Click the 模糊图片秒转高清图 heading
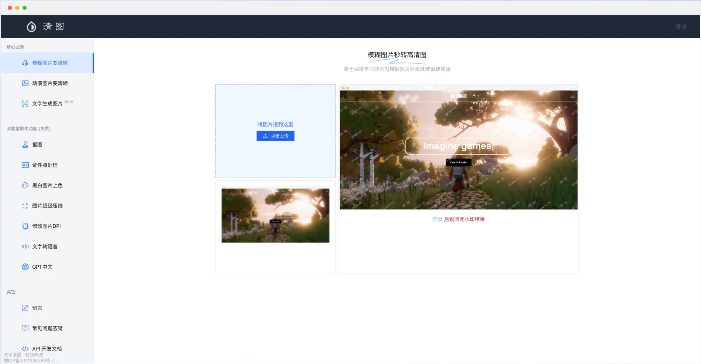This screenshot has width=701, height=364. [397, 55]
